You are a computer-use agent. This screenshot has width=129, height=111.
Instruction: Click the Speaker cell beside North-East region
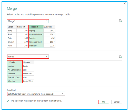(x=15, y=74)
